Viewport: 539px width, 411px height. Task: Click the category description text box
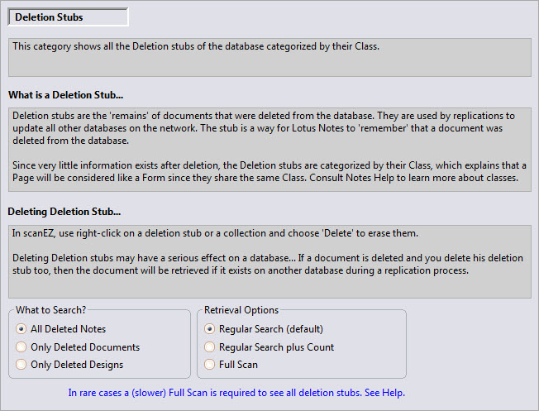pos(269,56)
